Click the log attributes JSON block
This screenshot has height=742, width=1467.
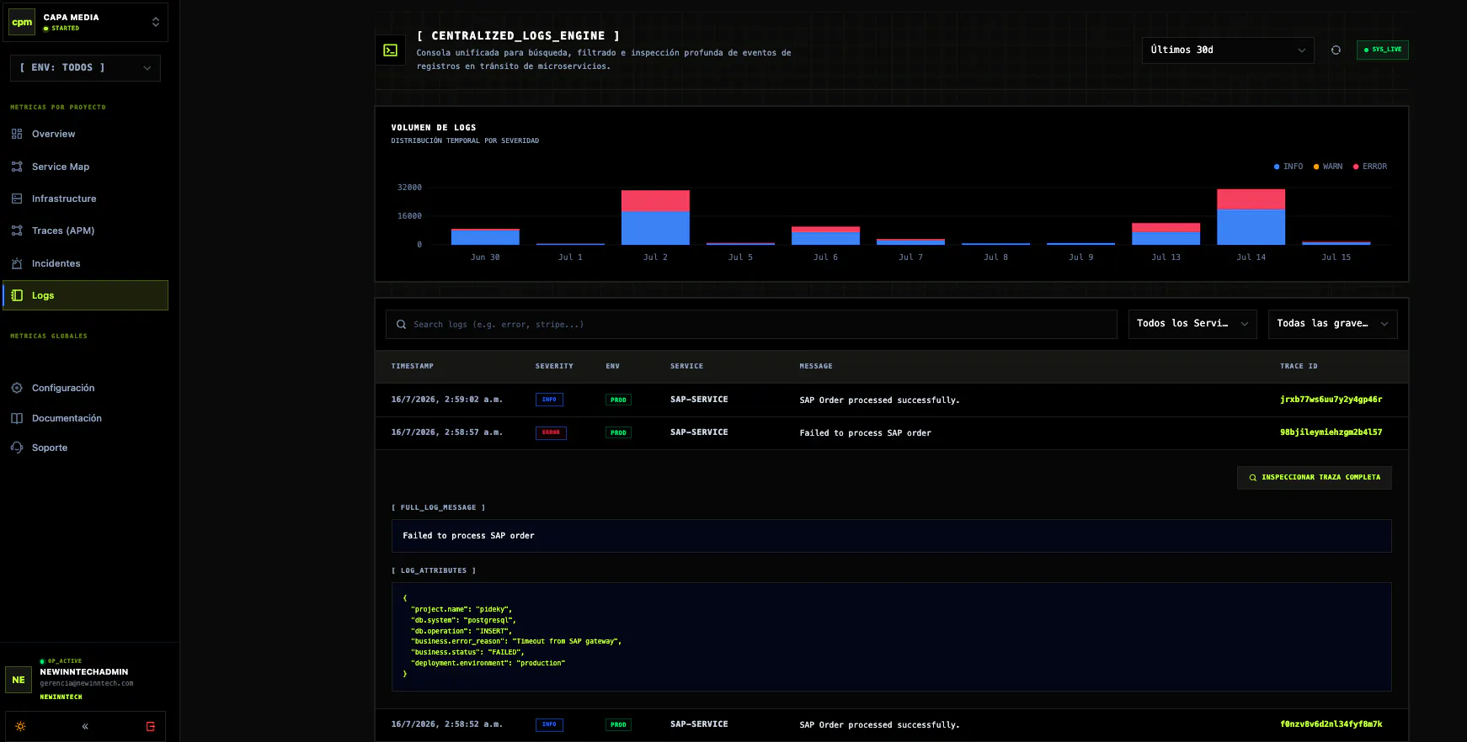(x=891, y=637)
